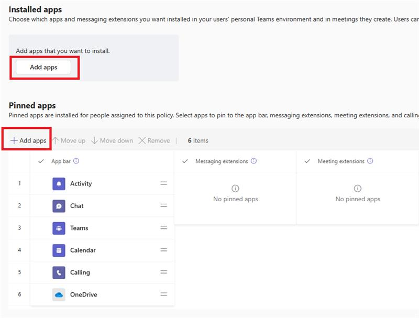This screenshot has width=419, height=318.
Task: Click row number 1 cell
Action: (19, 183)
